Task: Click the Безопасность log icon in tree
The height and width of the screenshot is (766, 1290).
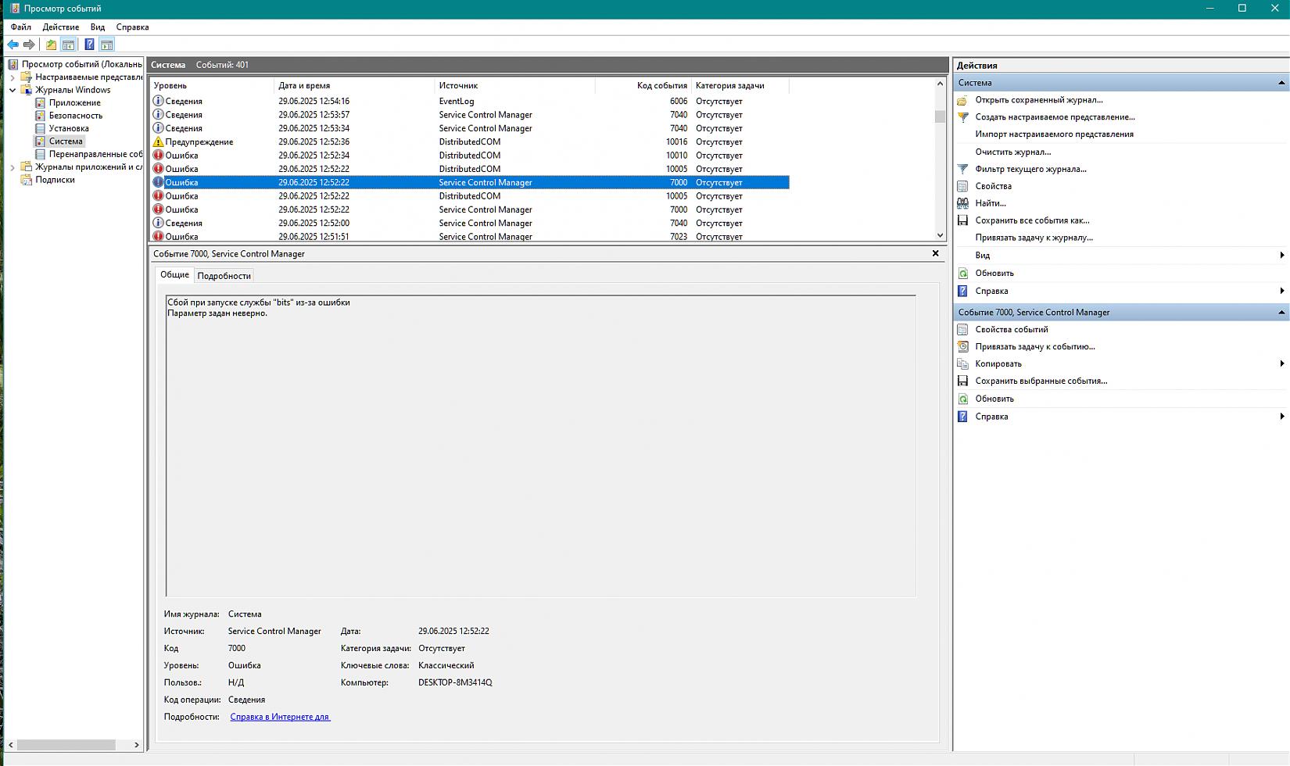Action: 41,116
